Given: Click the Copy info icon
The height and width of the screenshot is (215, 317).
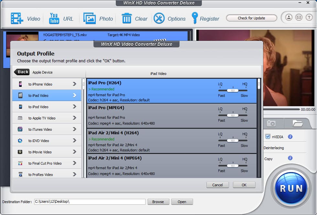Looking at the screenshot, I should [290, 158].
